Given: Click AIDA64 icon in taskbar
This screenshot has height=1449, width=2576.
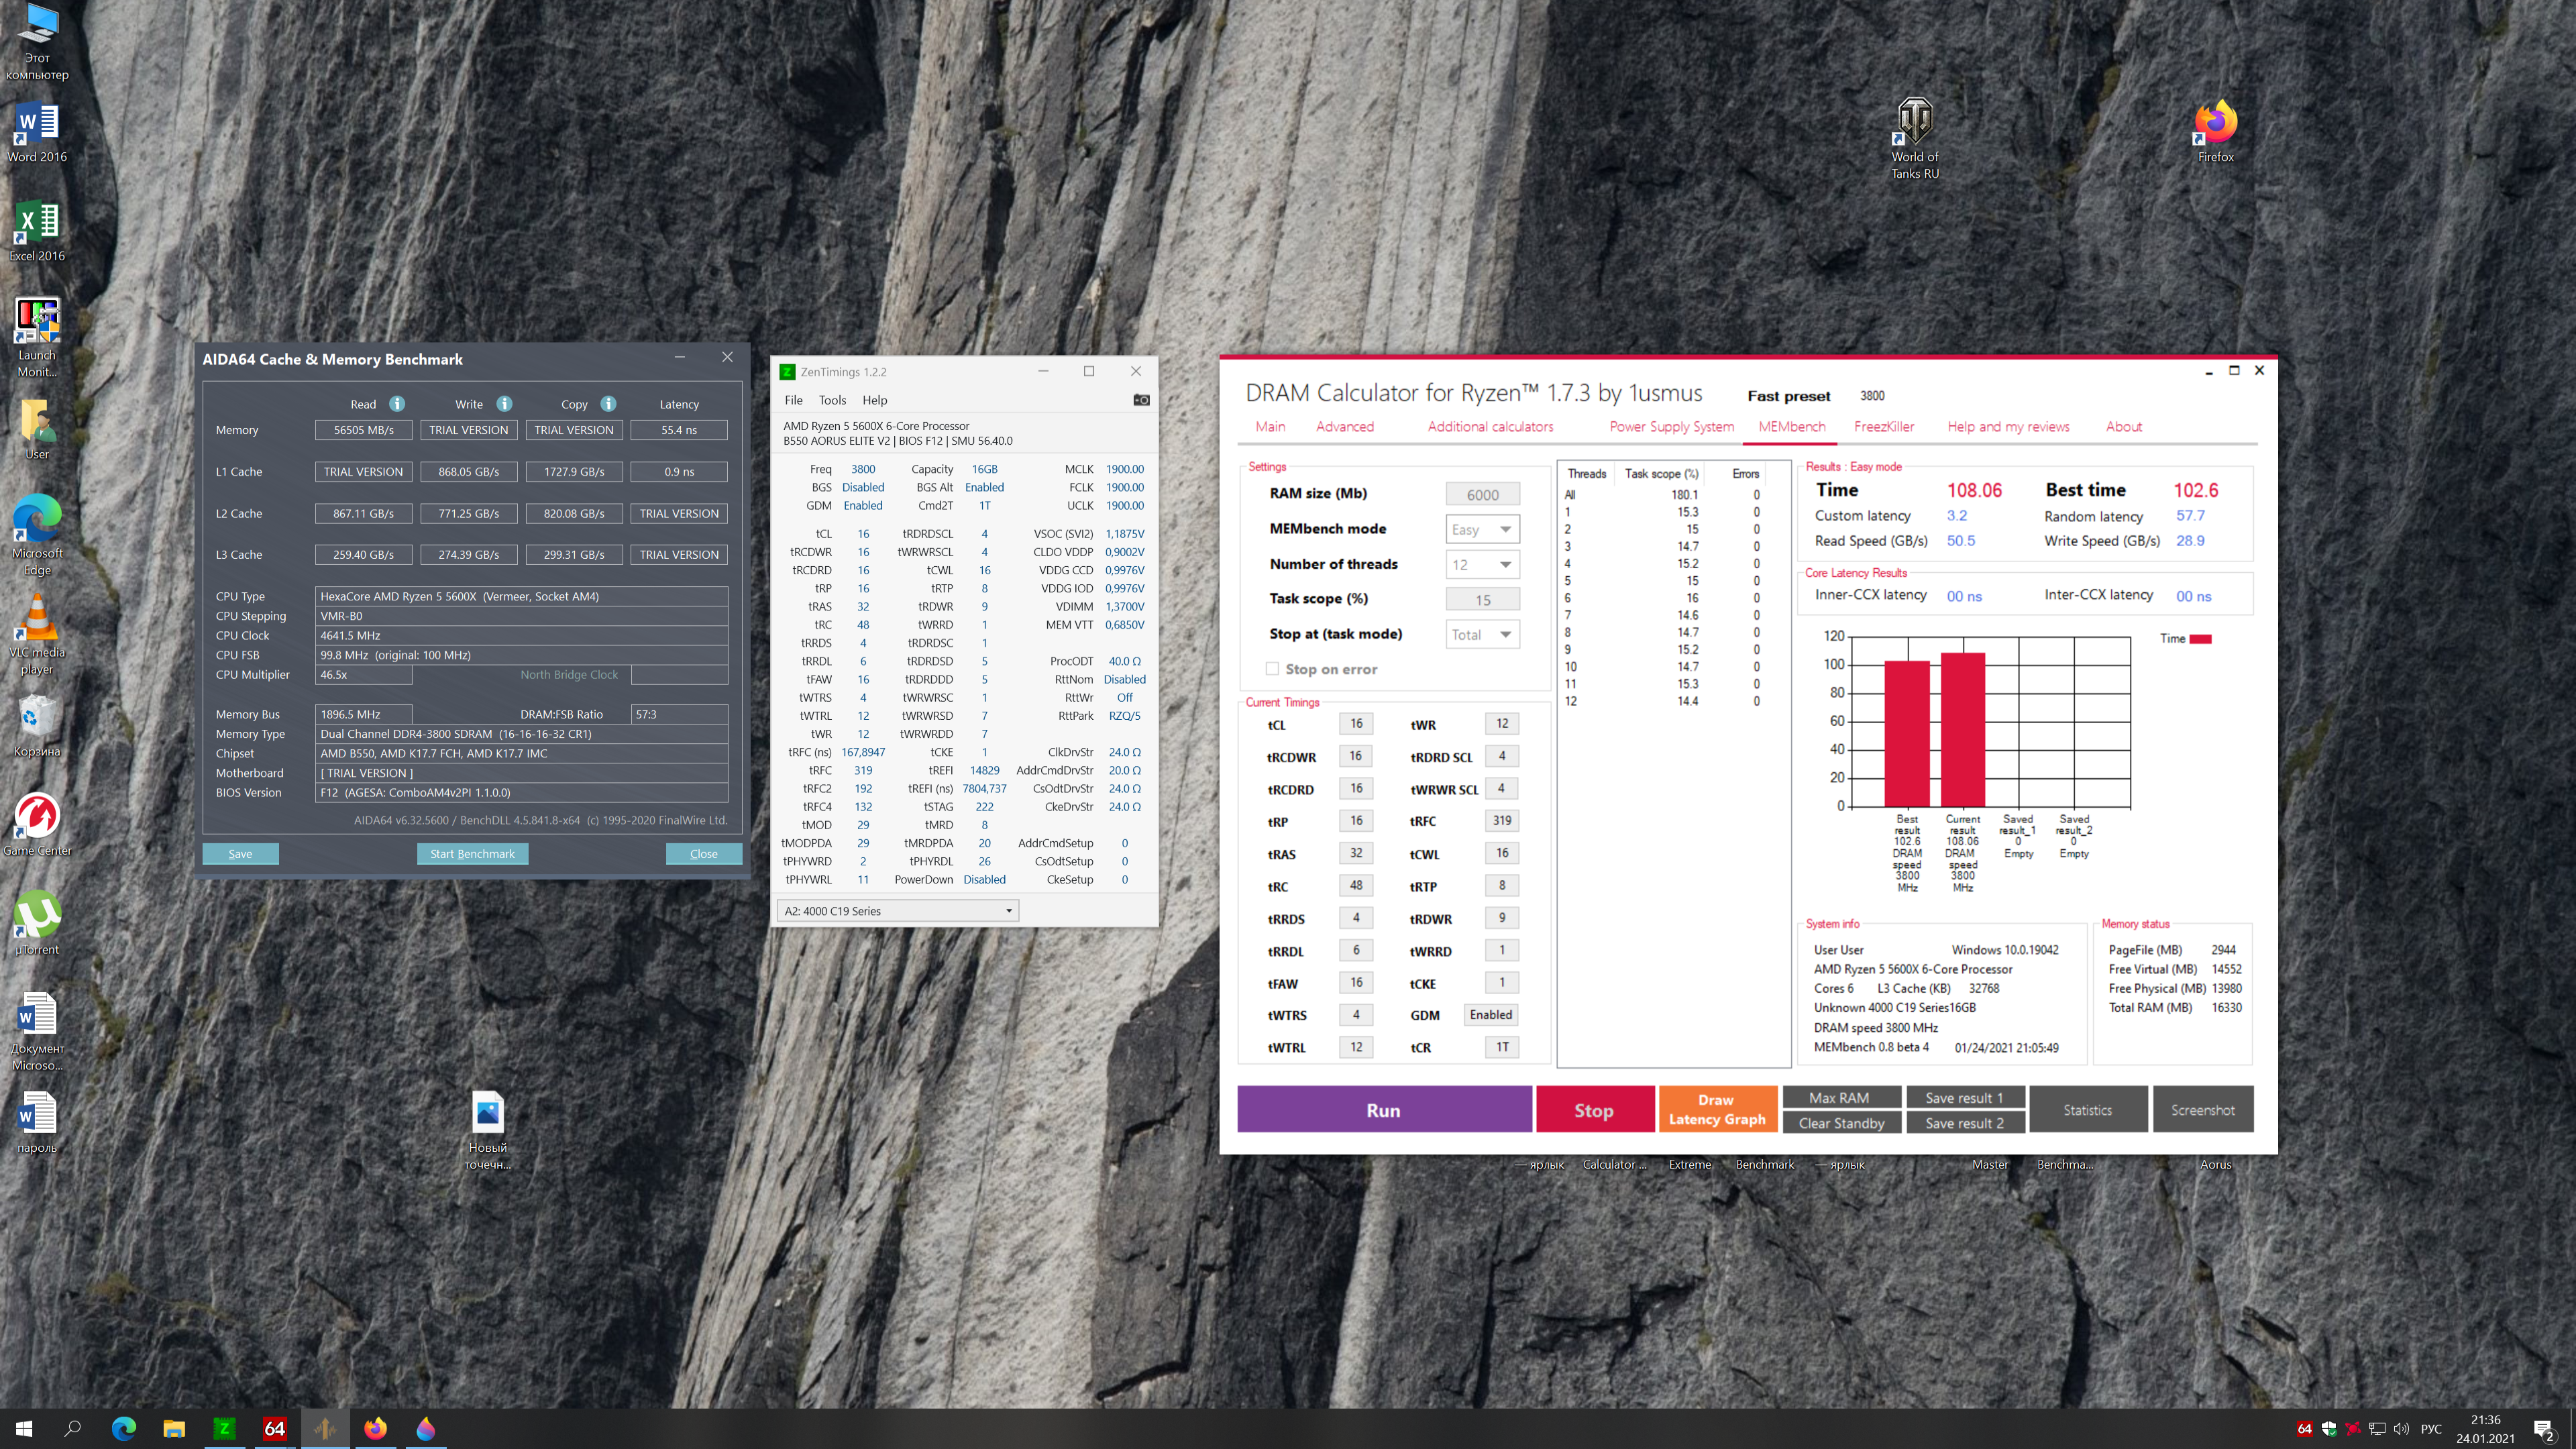Looking at the screenshot, I should coord(275,1428).
